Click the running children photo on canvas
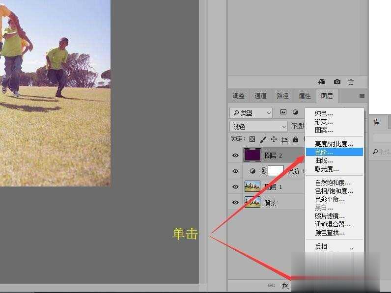The height and width of the screenshot is (293, 391). [x=55, y=93]
